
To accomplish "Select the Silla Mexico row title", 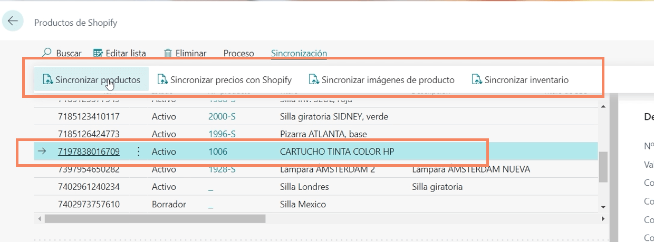I will (x=303, y=204).
